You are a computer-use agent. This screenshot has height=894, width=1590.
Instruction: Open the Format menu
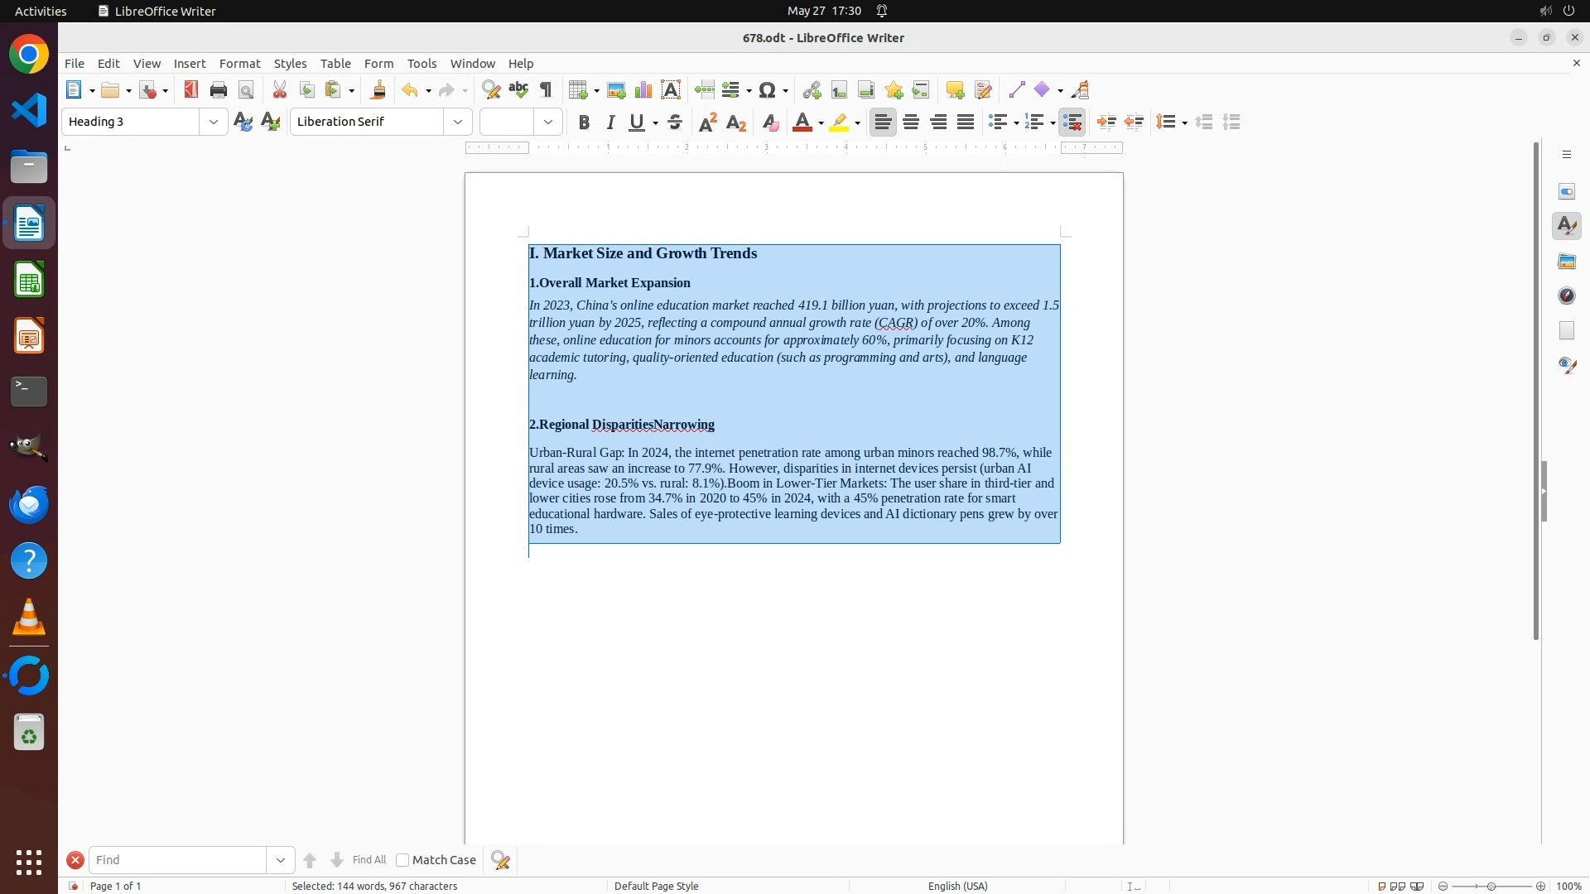239,64
